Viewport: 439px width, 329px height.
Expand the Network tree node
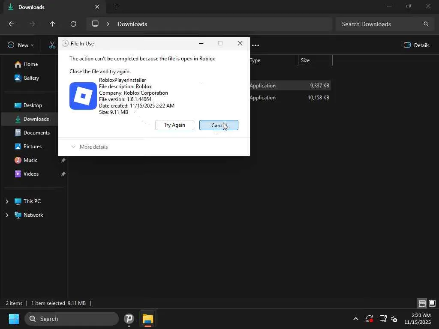coord(7,215)
